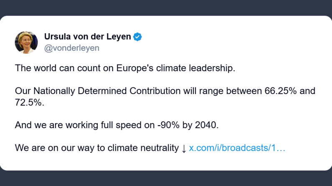Click the blue verified checkmark badge
This screenshot has height=186, width=332.
[x=137, y=37]
